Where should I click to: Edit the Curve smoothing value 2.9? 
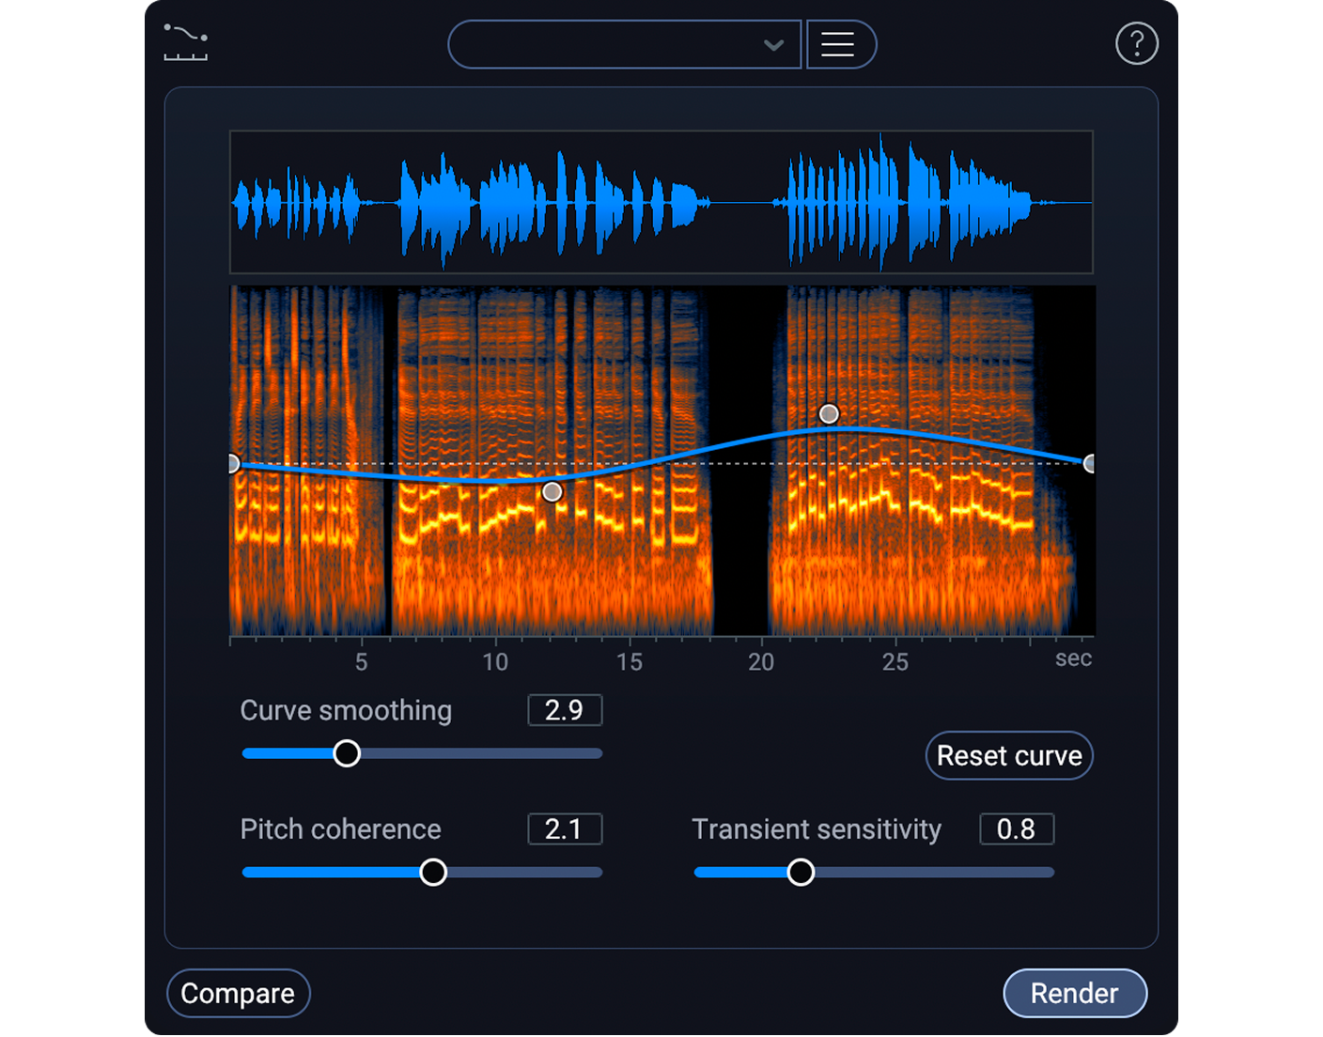564,710
